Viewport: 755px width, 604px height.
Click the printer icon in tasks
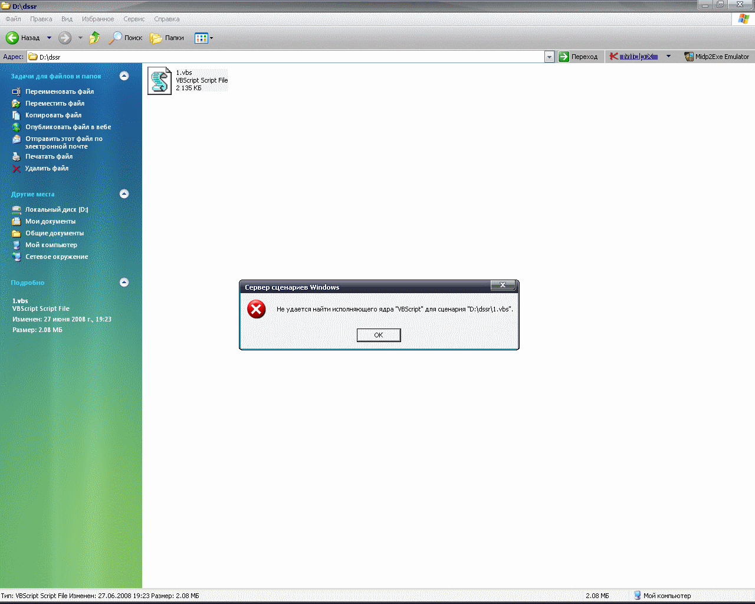17,156
